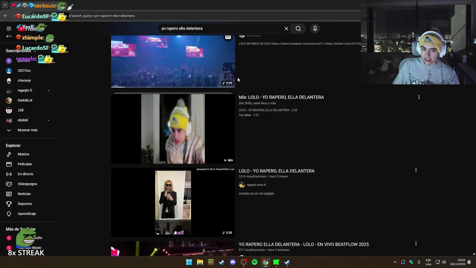Image resolution: width=476 pixels, height=268 pixels.
Task: Open Spotify from the taskbar
Action: pos(254,262)
